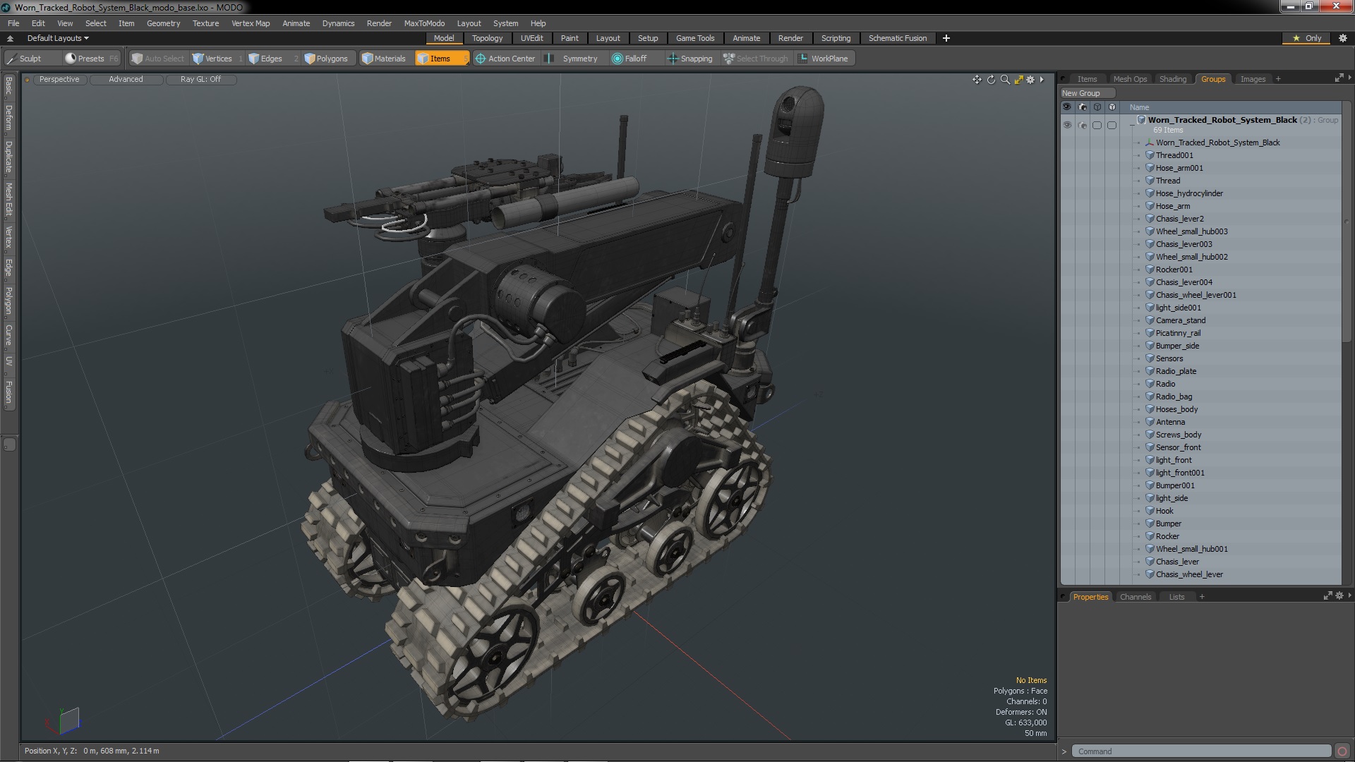The image size is (1355, 762).
Task: Open the Channels tab in lower panel
Action: point(1136,597)
